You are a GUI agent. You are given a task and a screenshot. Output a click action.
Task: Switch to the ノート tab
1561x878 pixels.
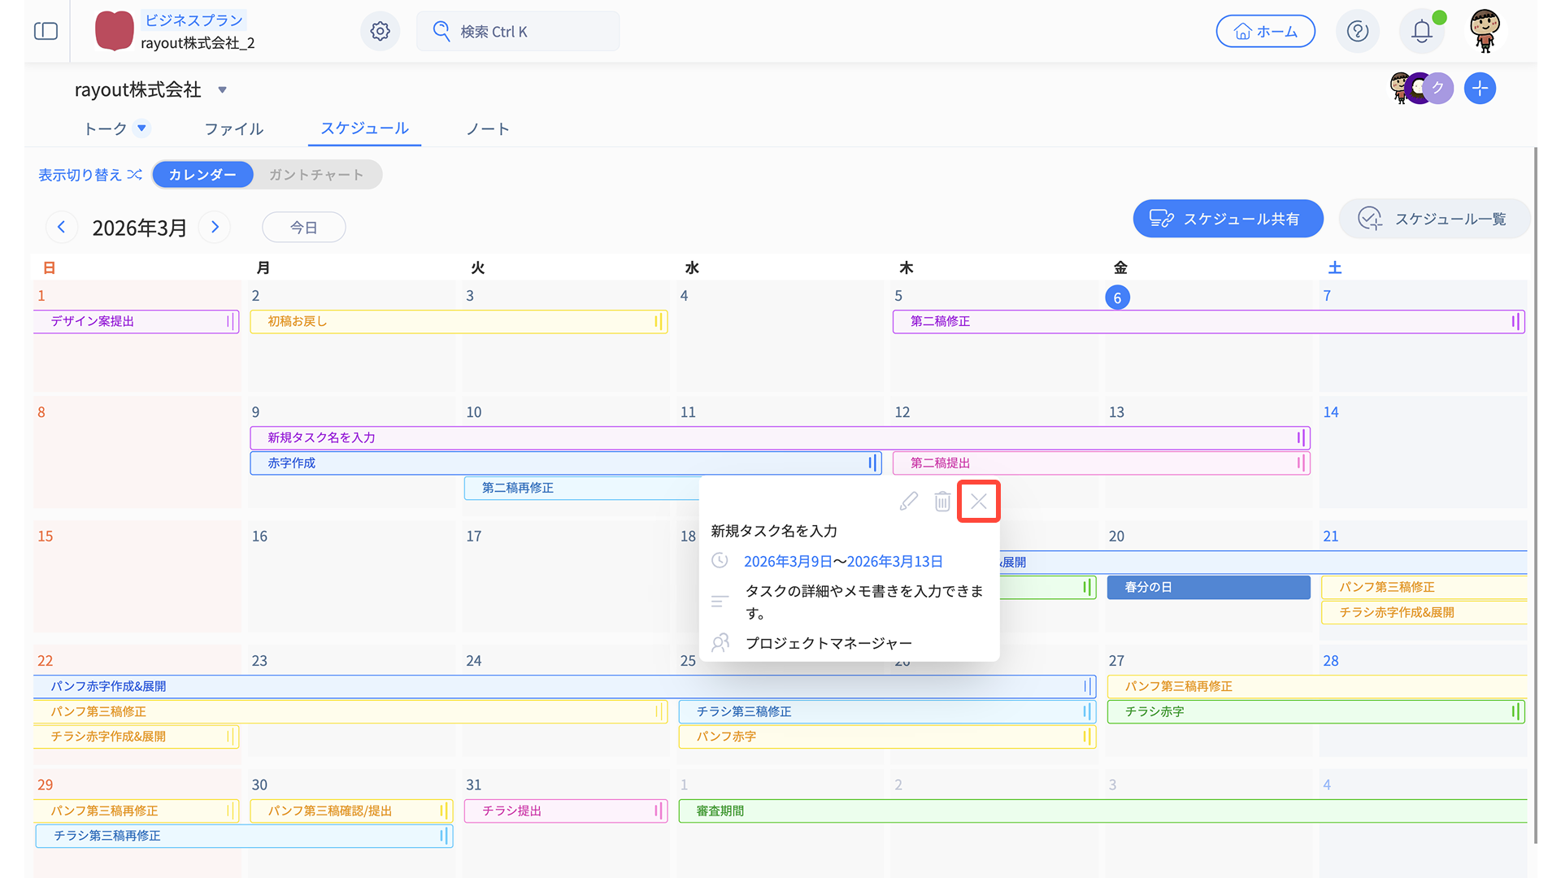(488, 128)
